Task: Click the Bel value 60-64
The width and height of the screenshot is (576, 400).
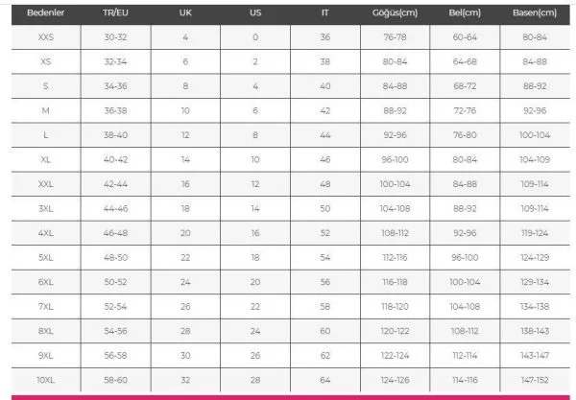Action: [465, 35]
